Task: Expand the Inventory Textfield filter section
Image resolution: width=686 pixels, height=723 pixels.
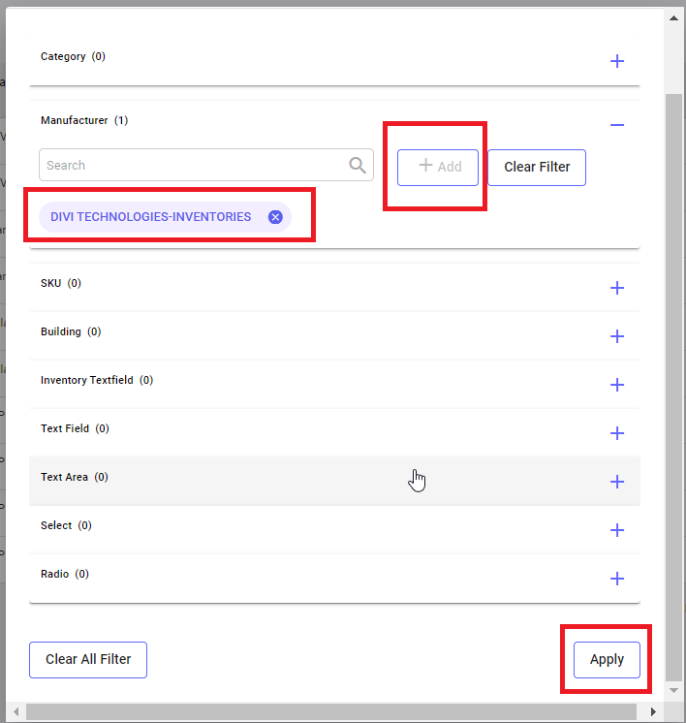Action: [x=617, y=385]
